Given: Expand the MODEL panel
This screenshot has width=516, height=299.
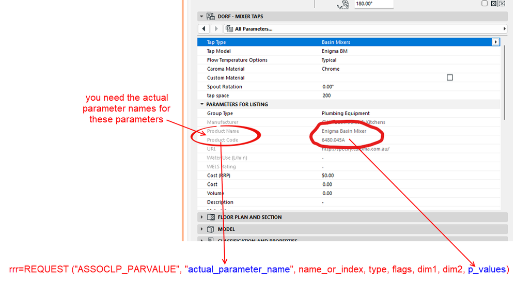Looking at the screenshot, I should click(x=202, y=229).
